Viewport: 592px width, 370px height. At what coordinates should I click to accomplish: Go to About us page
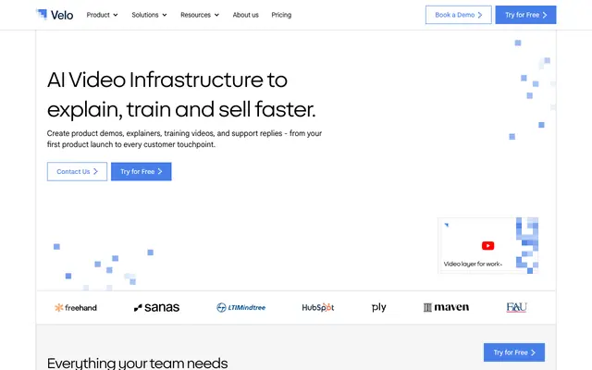pos(245,15)
